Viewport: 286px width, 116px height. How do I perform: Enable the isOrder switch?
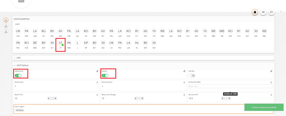pos(192,76)
